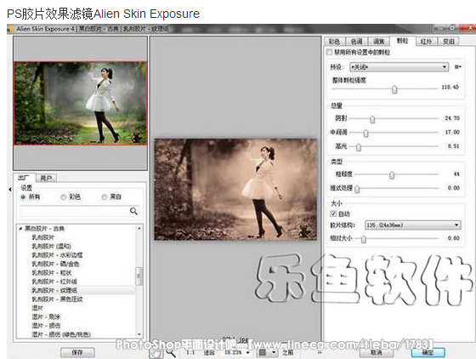Image resolution: width=476 pixels, height=359 pixels.
Task: Select the hand pan tool
Action: tap(156, 353)
